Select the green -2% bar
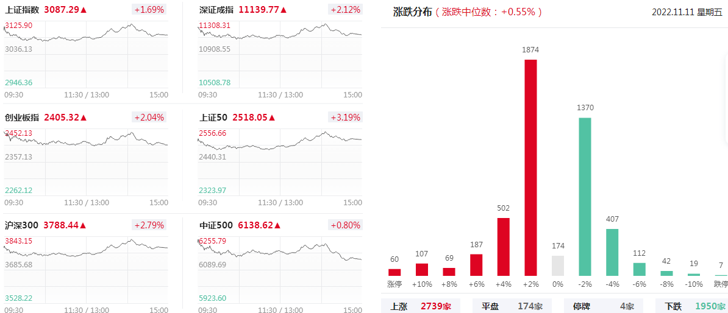Image resolution: width=728 pixels, height=313 pixels. pyautogui.click(x=585, y=197)
